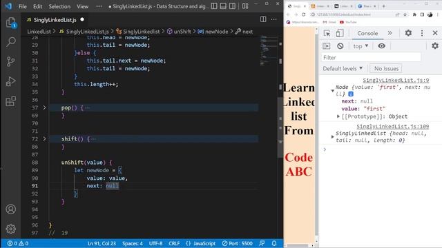Click Spaces: 4 indentation setting
The image size is (442, 248).
(x=132, y=243)
